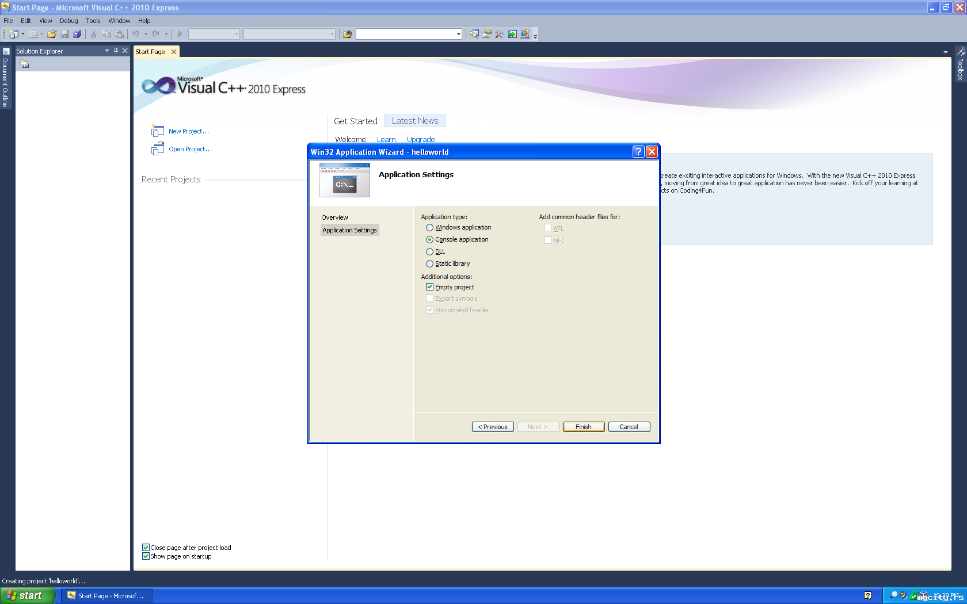
Task: Expand the New Project dropdown arrow
Action: (x=23, y=34)
